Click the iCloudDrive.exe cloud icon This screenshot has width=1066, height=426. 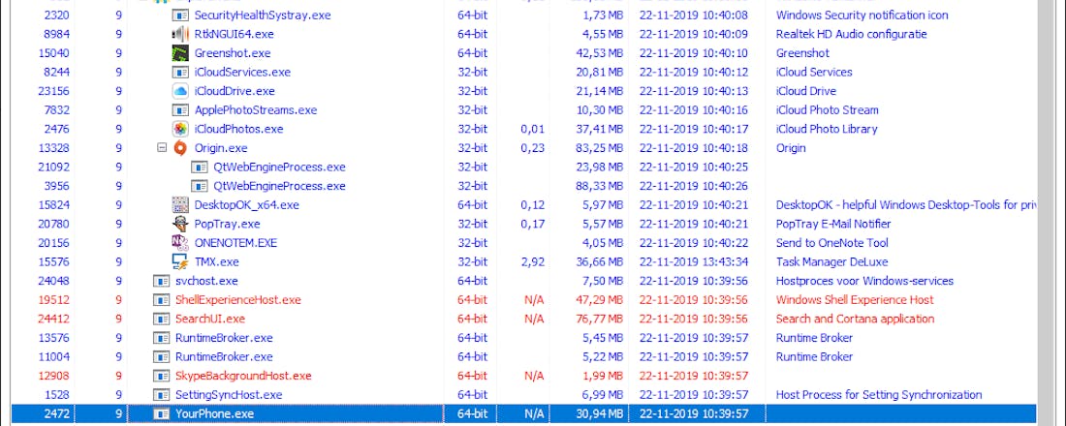(180, 91)
